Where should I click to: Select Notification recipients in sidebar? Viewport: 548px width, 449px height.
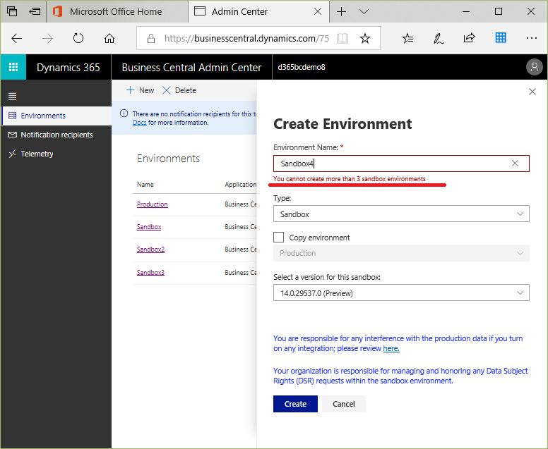tap(56, 135)
